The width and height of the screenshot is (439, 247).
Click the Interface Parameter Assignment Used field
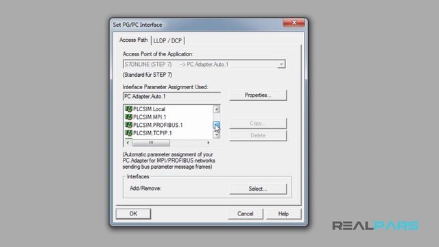[x=171, y=96]
